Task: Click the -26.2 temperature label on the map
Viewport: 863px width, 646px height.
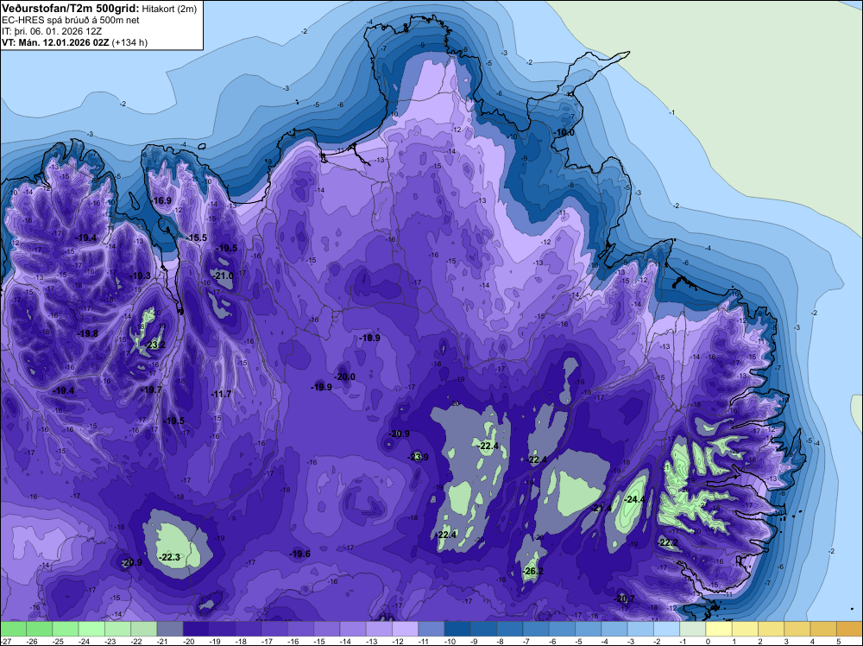Action: coord(532,571)
